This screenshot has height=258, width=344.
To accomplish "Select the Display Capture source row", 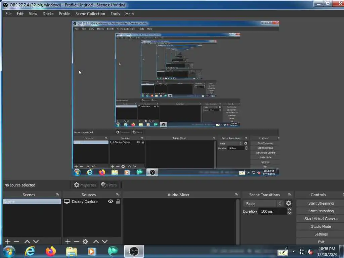I will [x=92, y=202].
